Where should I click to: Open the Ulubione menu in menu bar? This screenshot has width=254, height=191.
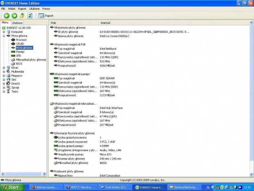[34, 9]
